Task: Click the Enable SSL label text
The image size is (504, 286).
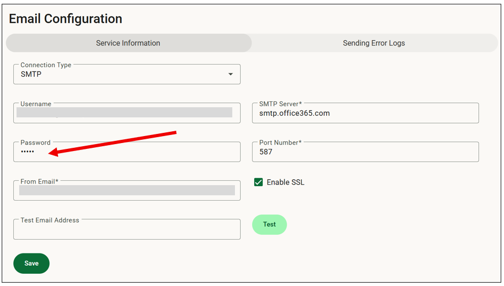Action: click(x=286, y=182)
